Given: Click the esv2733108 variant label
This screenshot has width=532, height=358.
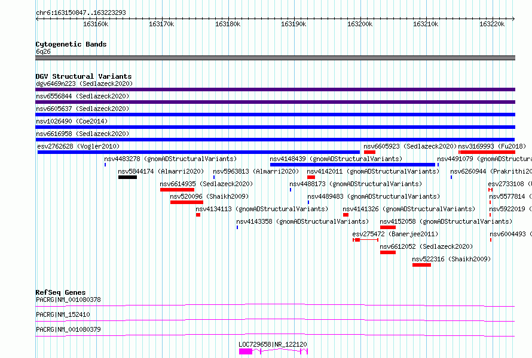Looking at the screenshot, I should 510,184.
